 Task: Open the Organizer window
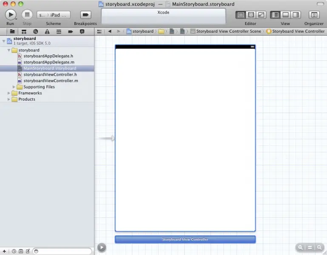(314, 15)
